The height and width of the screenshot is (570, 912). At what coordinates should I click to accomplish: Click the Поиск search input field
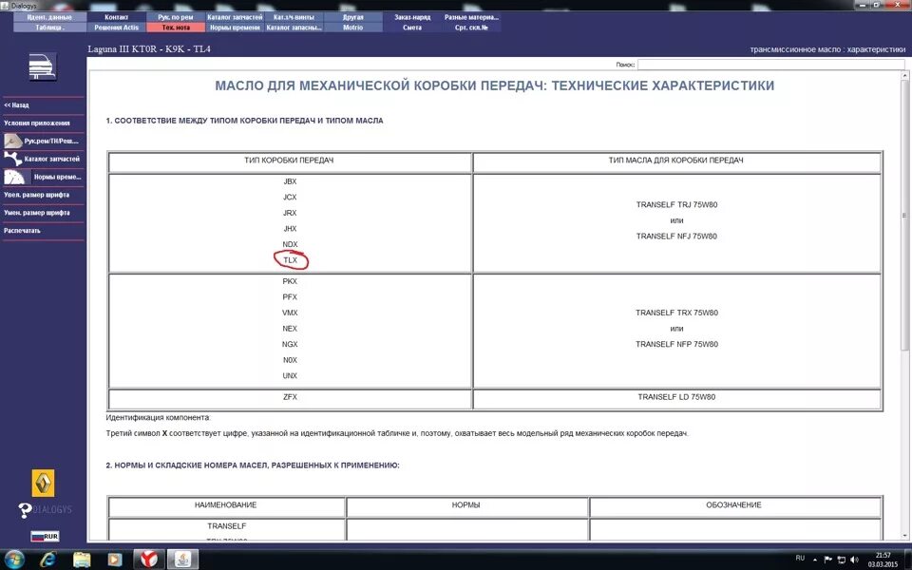770,65
